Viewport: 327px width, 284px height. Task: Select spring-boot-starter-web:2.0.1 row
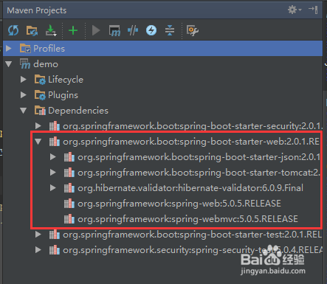pyautogui.click(x=162, y=142)
